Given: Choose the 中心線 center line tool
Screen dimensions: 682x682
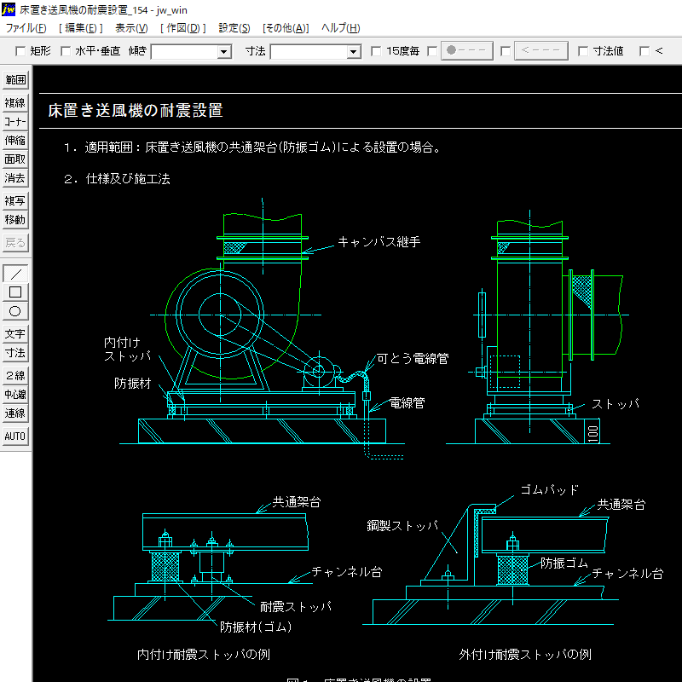Looking at the screenshot, I should point(15,395).
